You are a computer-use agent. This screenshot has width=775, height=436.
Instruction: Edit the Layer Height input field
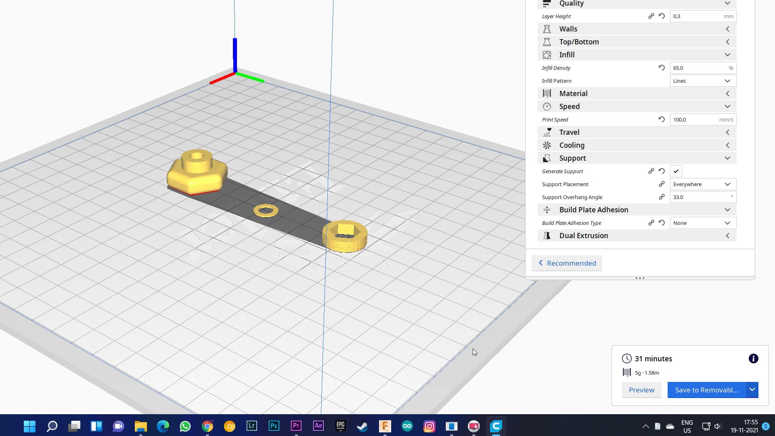[703, 16]
